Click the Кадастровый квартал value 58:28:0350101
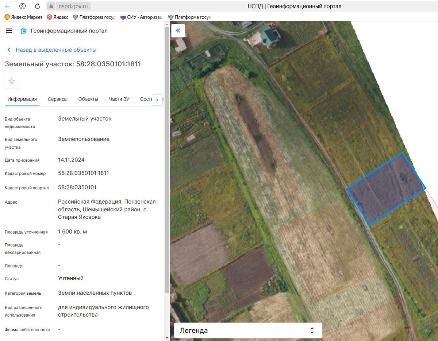This screenshot has width=438, height=341. pos(77,187)
